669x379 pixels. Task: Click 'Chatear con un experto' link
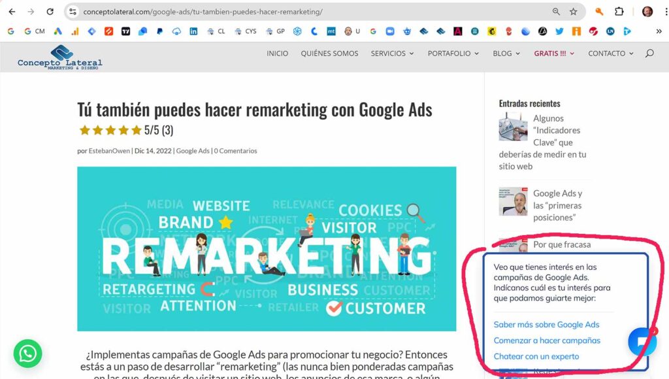click(536, 356)
